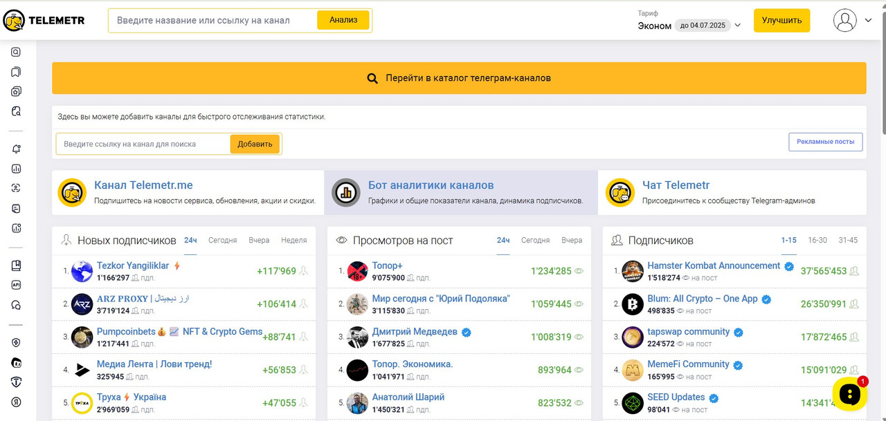Screen dimensions: 886x421
Task: Click the note message icon in sidebar
Action: point(16,208)
